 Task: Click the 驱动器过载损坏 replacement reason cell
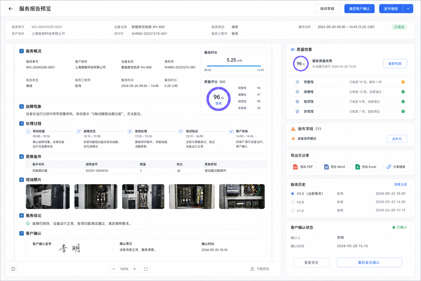pyautogui.click(x=215, y=171)
